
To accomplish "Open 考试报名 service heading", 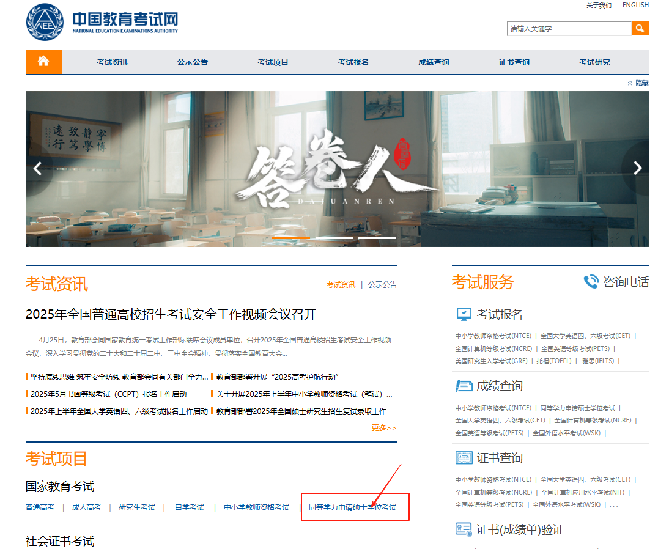I will (x=499, y=314).
